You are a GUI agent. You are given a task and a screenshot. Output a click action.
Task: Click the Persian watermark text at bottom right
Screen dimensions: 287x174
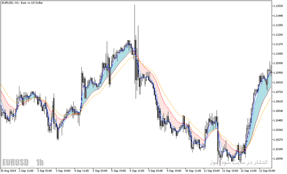(239, 162)
